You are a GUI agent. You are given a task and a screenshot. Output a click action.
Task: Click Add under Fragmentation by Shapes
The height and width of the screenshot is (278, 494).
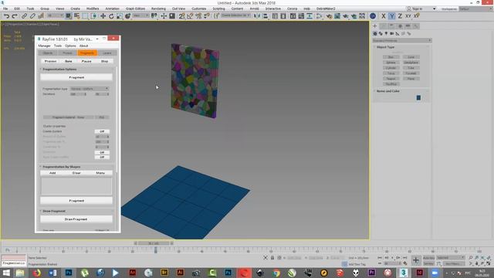tap(52, 173)
